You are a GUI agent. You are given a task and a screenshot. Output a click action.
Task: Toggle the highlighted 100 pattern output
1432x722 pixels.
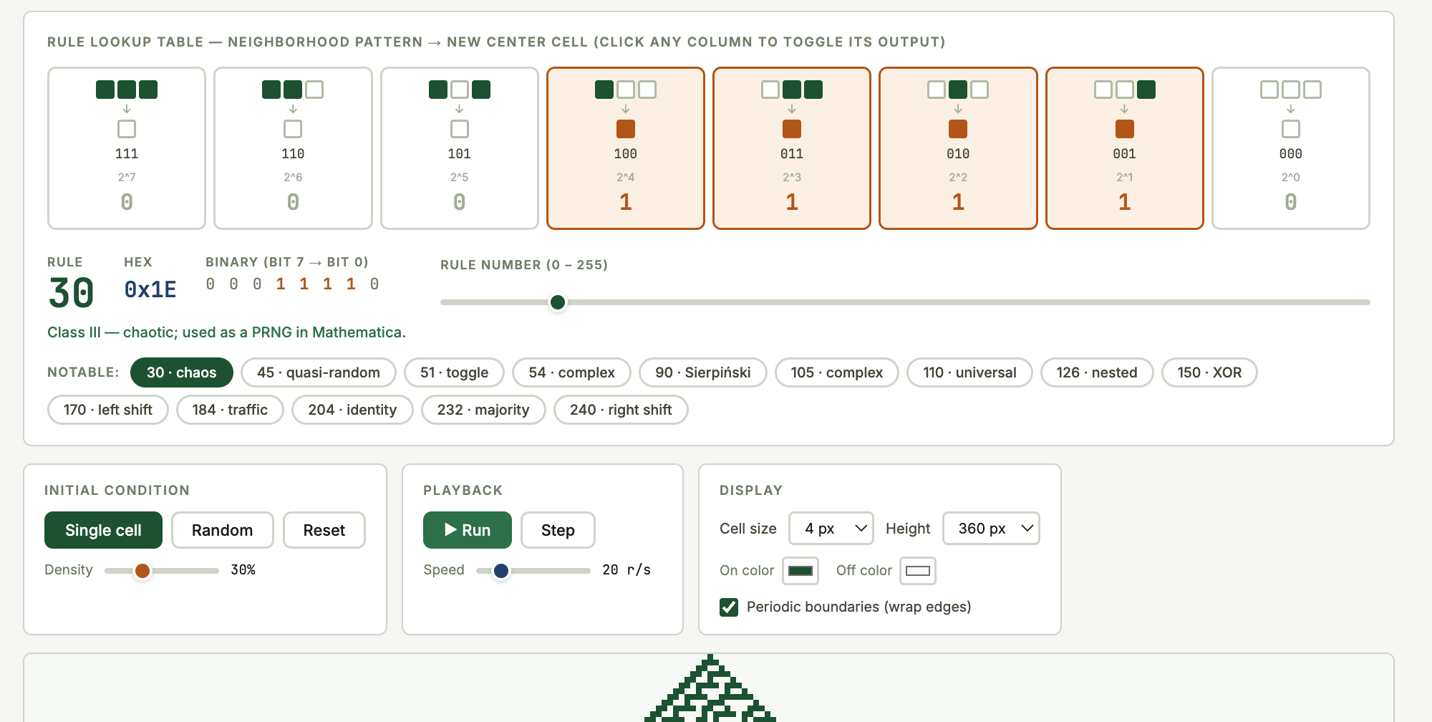pyautogui.click(x=626, y=148)
